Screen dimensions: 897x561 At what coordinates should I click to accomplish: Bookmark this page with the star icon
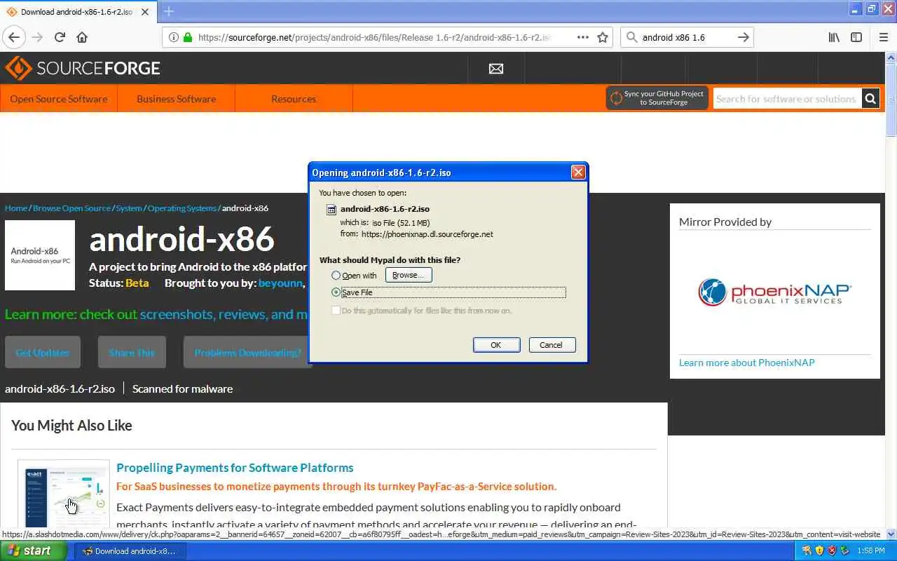[x=603, y=37]
